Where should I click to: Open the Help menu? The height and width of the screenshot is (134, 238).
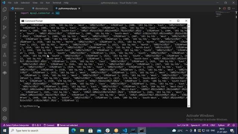[66, 3]
